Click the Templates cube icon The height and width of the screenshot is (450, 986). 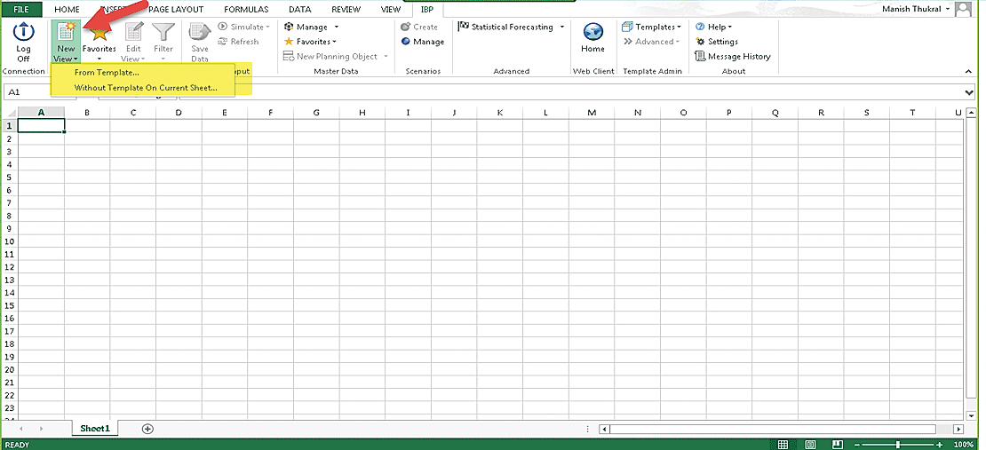pyautogui.click(x=627, y=27)
